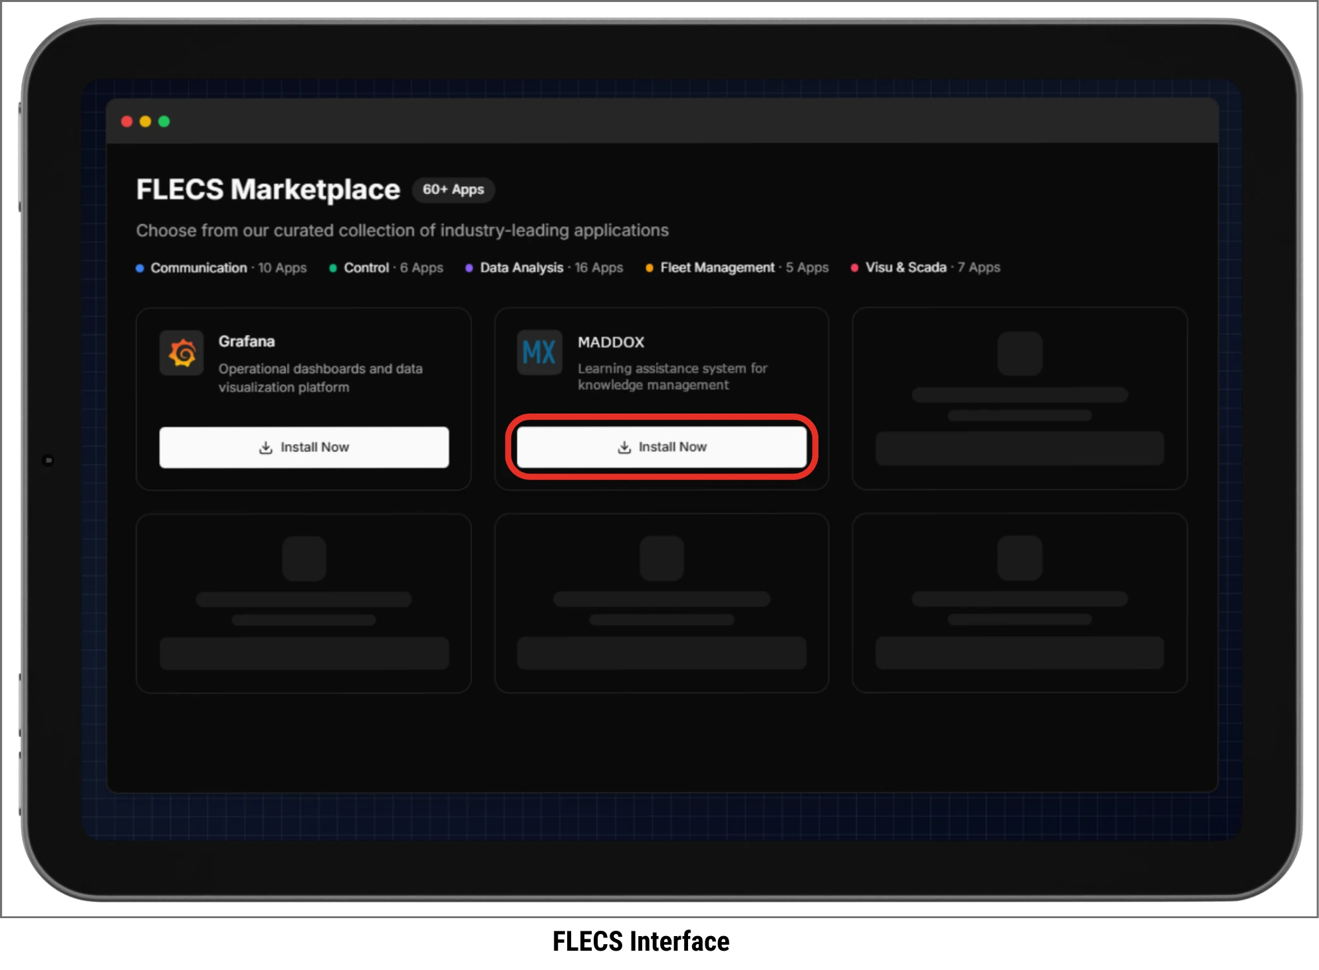Toggle the Visu & Scada apps filter
This screenshot has width=1319, height=970.
[905, 268]
